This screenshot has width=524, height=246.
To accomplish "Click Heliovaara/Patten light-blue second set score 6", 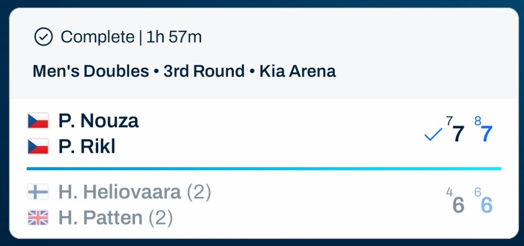I will tap(487, 205).
